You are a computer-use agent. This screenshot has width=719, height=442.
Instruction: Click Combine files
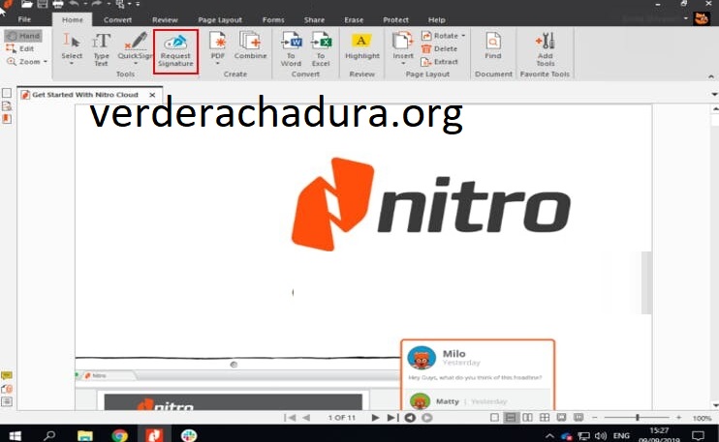coord(250,45)
